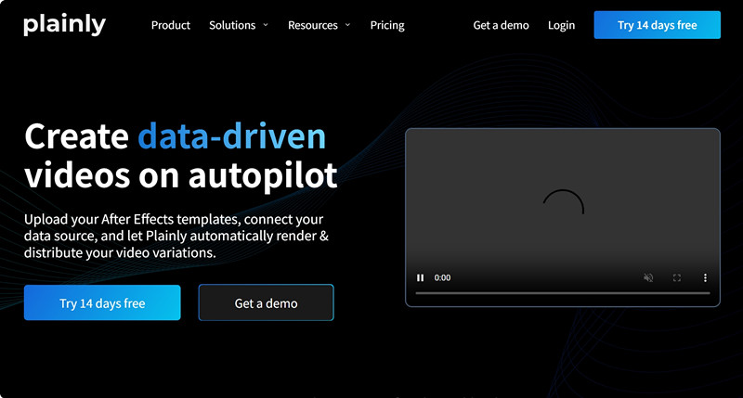Unmute the video with speaker icon
Image resolution: width=743 pixels, height=398 pixels.
pos(648,277)
